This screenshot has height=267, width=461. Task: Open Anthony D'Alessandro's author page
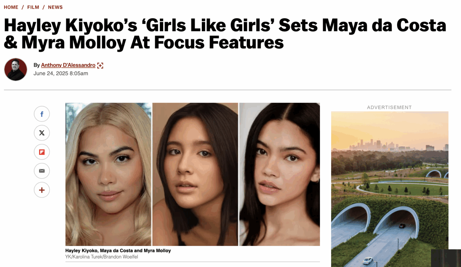pyautogui.click(x=68, y=65)
